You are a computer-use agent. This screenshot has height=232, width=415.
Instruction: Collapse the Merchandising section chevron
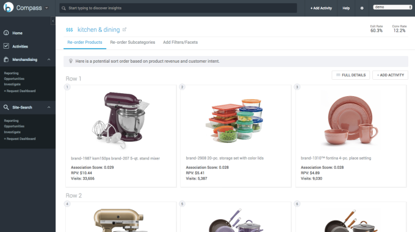49,60
